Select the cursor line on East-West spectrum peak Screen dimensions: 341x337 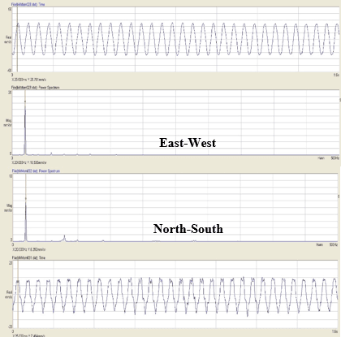tap(25, 123)
